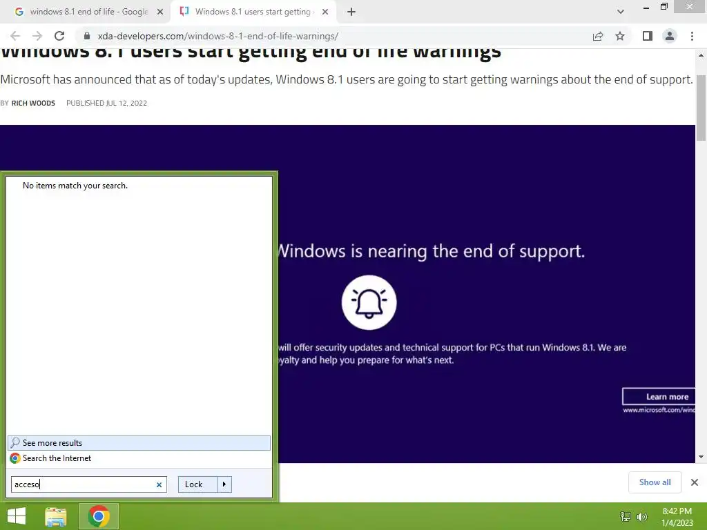Share this page from address bar
Screen dimensions: 707x530
tap(598, 36)
